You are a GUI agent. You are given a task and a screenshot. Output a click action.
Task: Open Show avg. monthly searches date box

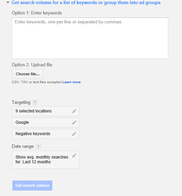(45, 160)
